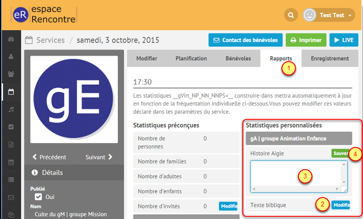Open the groups icon in sidebar

pos(11,74)
